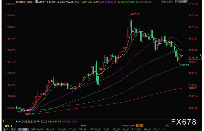Select the KD_UD indicator tab
204x131 pixels.
pyautogui.click(x=107, y=129)
